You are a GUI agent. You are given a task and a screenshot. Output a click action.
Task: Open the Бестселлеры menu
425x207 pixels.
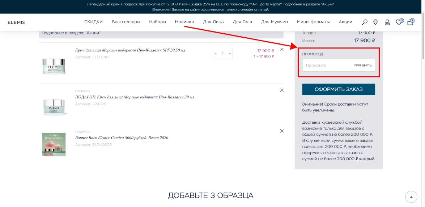(x=126, y=22)
